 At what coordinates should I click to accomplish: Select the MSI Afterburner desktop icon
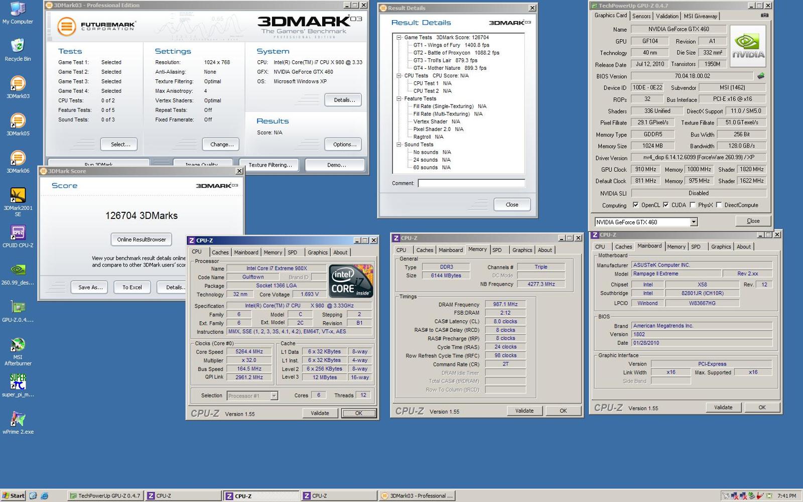(x=18, y=351)
